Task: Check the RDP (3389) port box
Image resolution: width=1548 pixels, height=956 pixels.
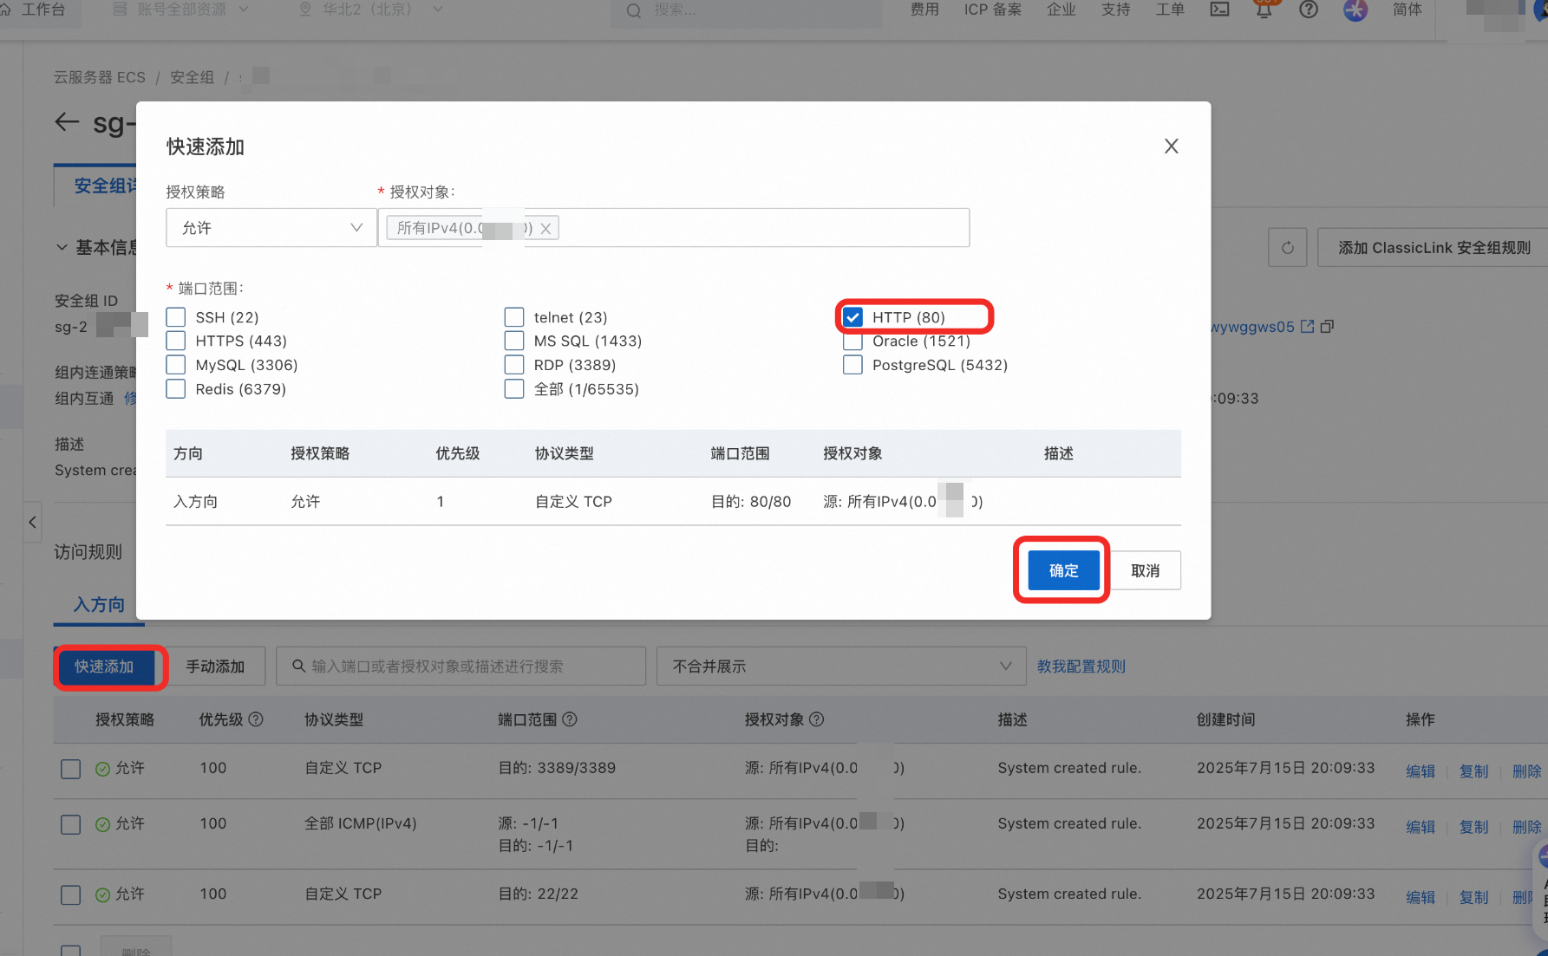Action: click(514, 365)
